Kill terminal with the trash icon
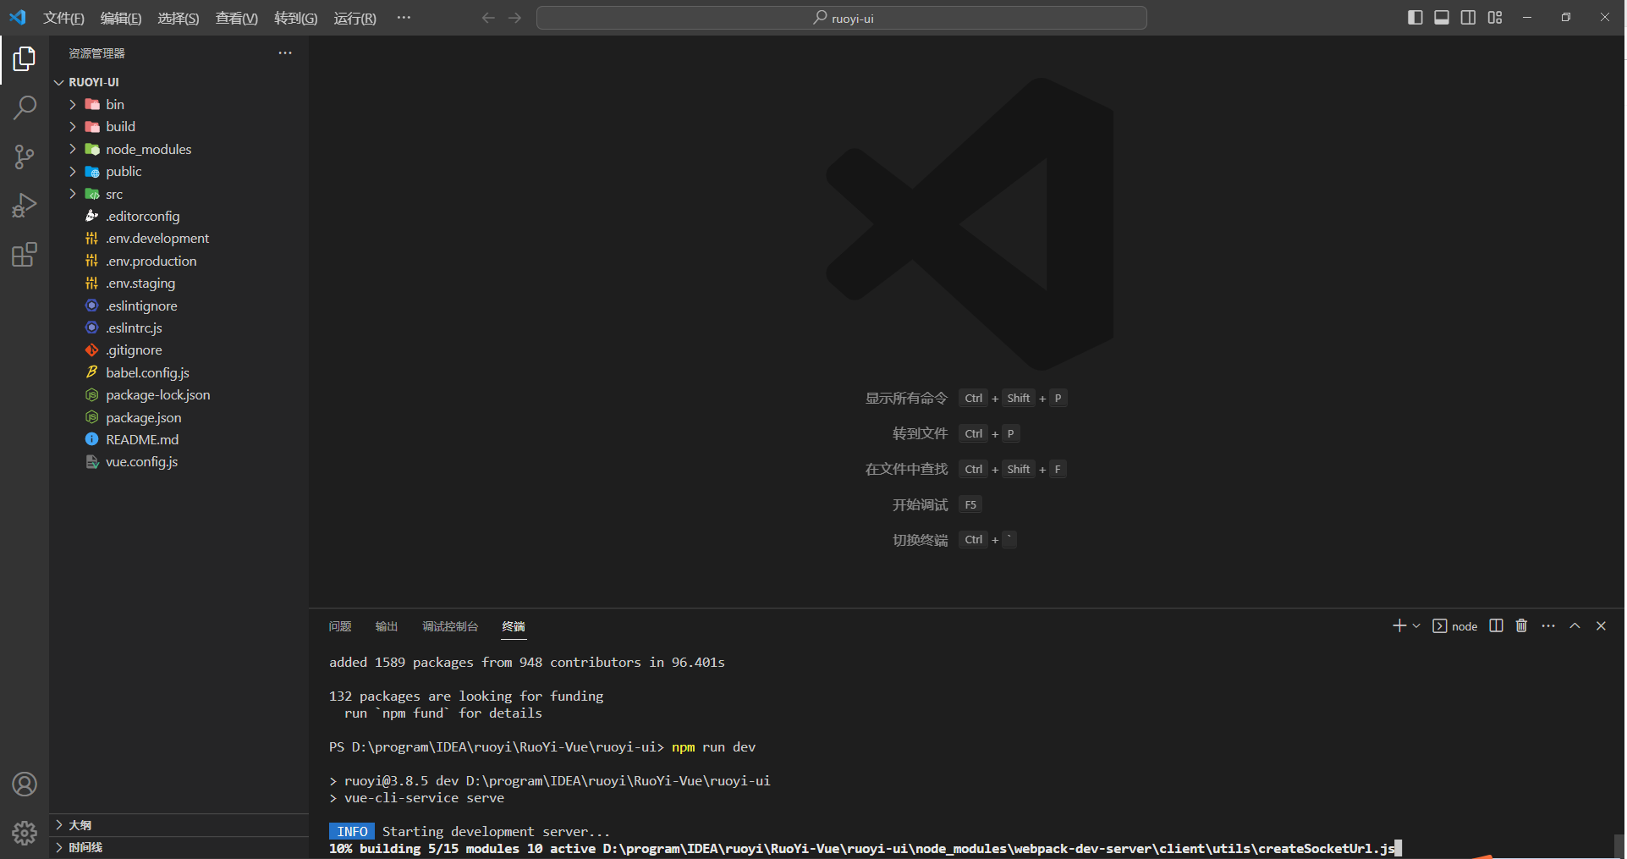The height and width of the screenshot is (859, 1627). tap(1521, 625)
